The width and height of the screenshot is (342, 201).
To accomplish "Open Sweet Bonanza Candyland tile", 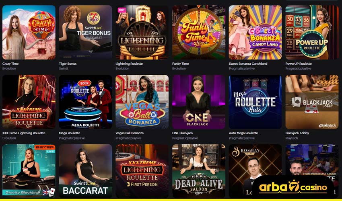I will [255, 32].
